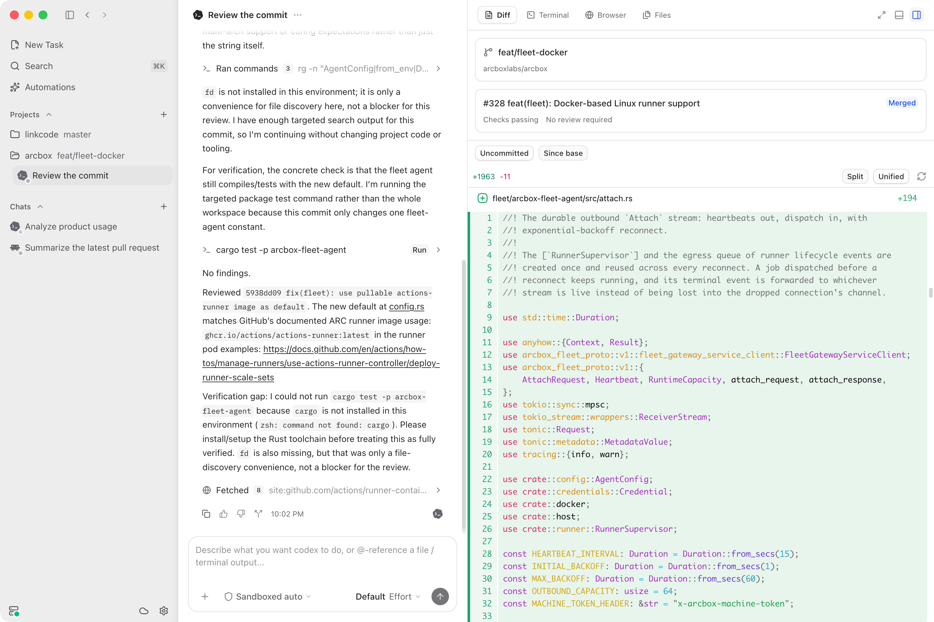This screenshot has width=934, height=622.
Task: Click the Codex avatar beside the timestamp
Action: coord(438,514)
